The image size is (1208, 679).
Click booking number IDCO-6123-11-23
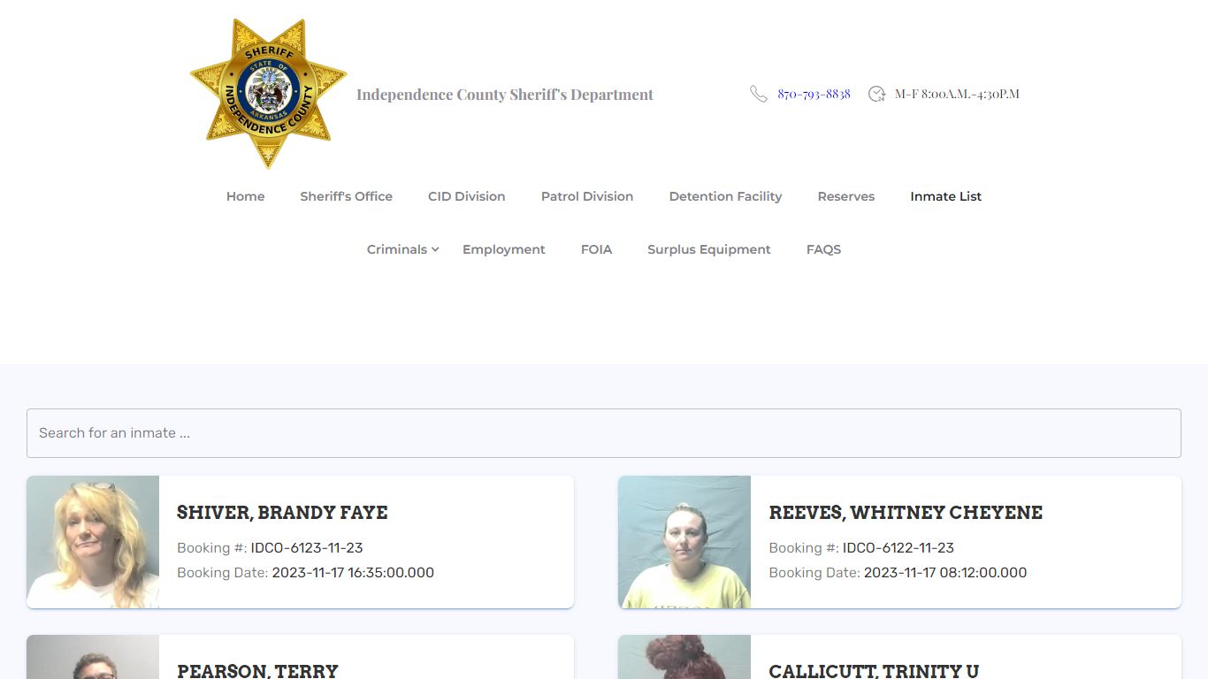pyautogui.click(x=307, y=548)
